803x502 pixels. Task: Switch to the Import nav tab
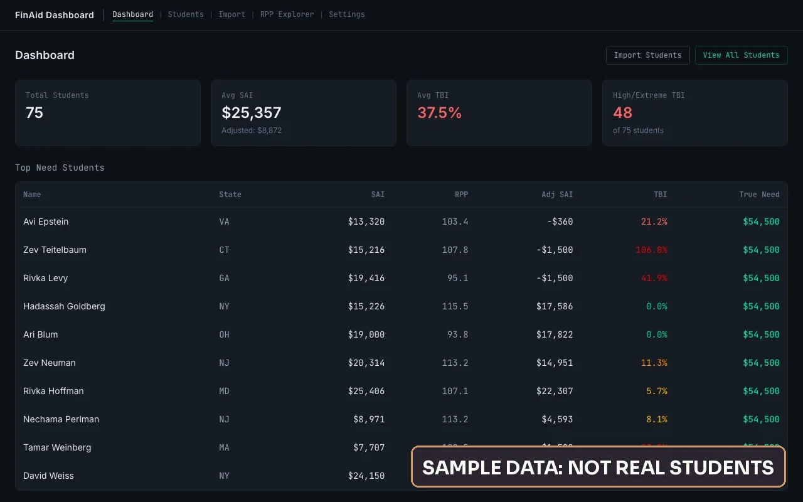[232, 14]
